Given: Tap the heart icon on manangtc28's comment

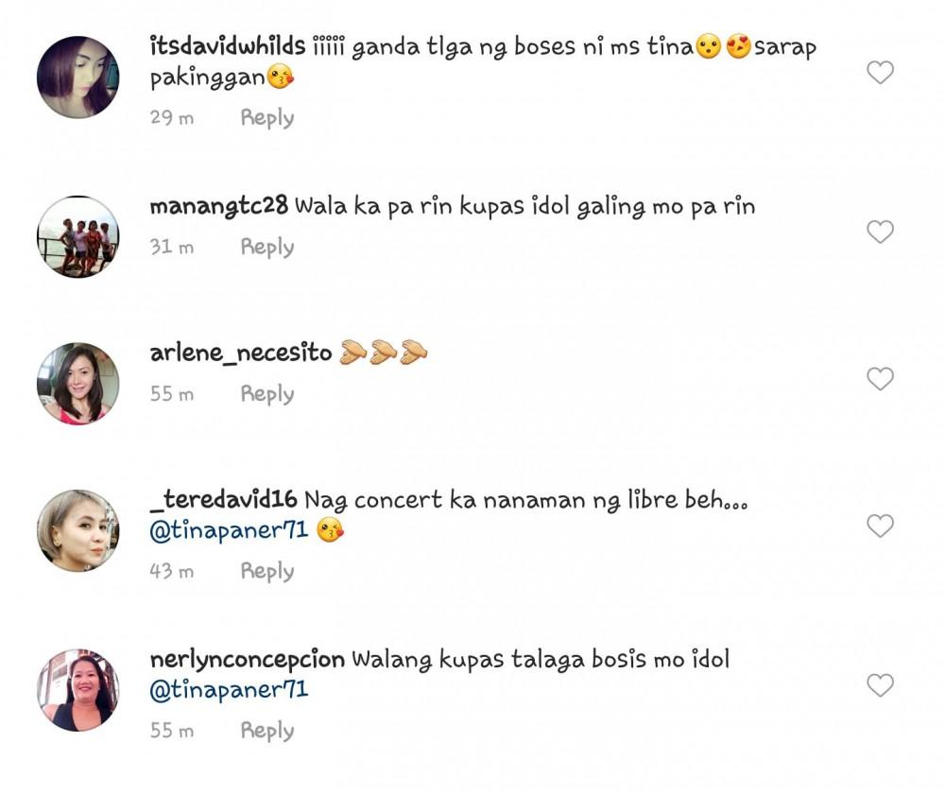Looking at the screenshot, I should tap(880, 232).
